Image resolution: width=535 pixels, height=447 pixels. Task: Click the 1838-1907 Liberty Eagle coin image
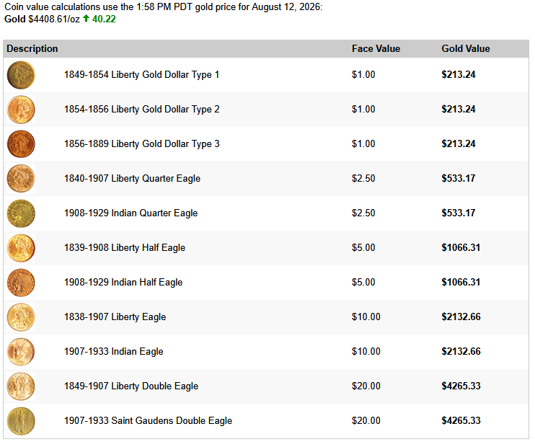pos(21,317)
